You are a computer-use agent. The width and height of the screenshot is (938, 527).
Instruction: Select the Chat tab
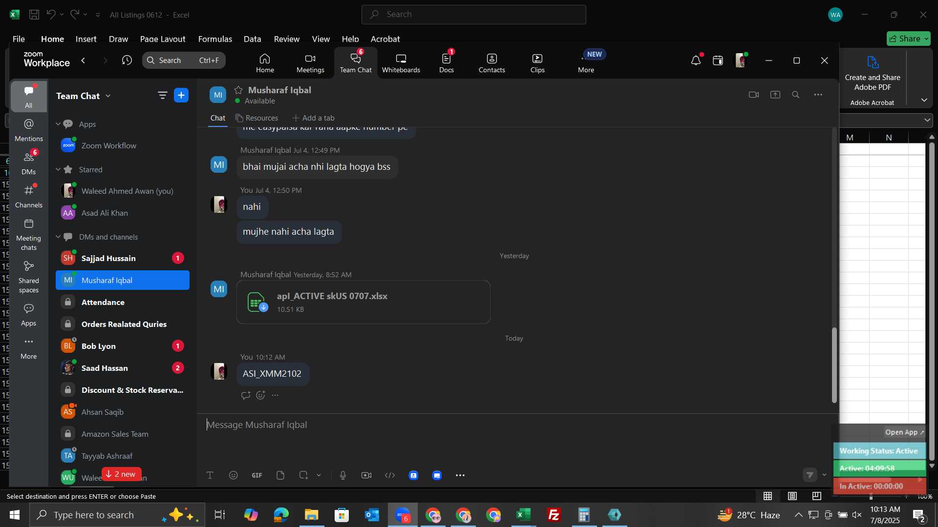point(218,118)
